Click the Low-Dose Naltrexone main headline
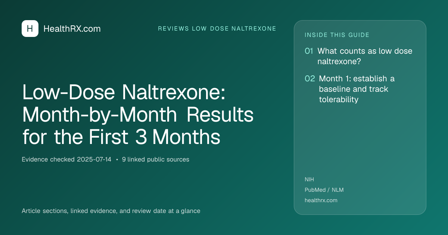The width and height of the screenshot is (448, 235). click(x=138, y=115)
